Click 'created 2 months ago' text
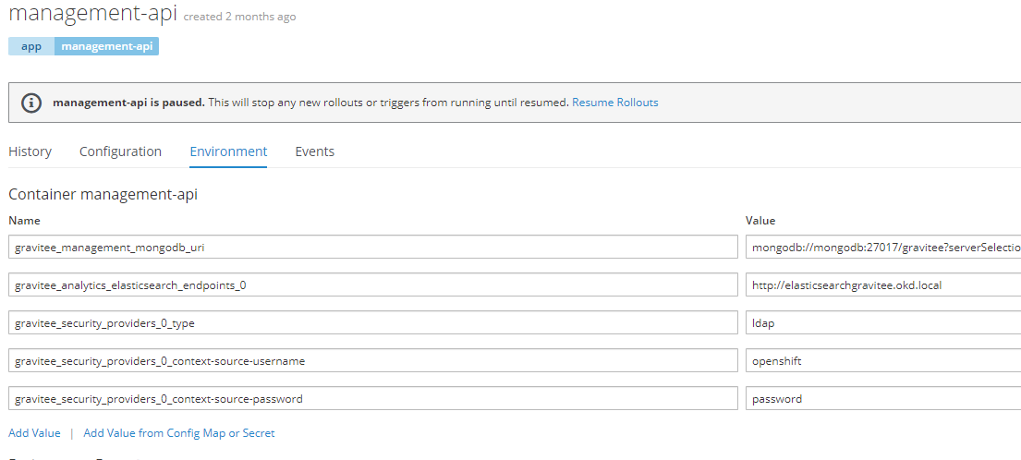 tap(239, 17)
